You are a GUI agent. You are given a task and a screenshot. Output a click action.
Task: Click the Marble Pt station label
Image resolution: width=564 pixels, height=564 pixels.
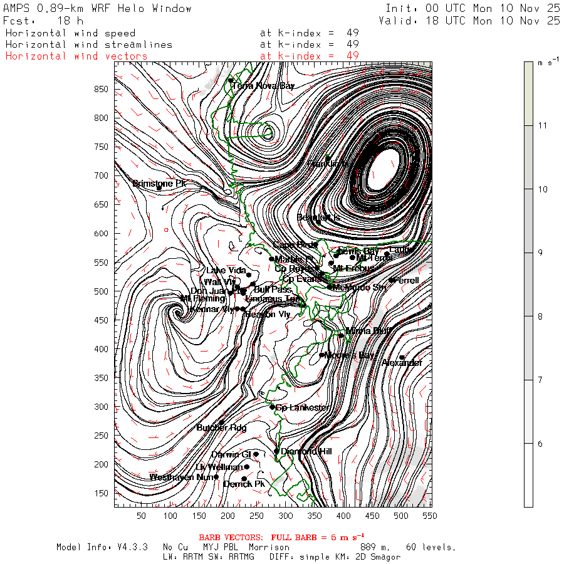point(294,259)
